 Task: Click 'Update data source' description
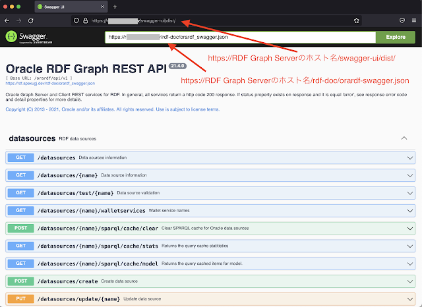[142, 299]
